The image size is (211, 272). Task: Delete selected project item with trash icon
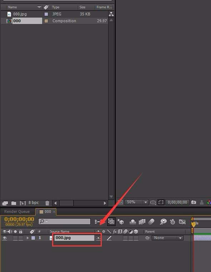point(47,203)
